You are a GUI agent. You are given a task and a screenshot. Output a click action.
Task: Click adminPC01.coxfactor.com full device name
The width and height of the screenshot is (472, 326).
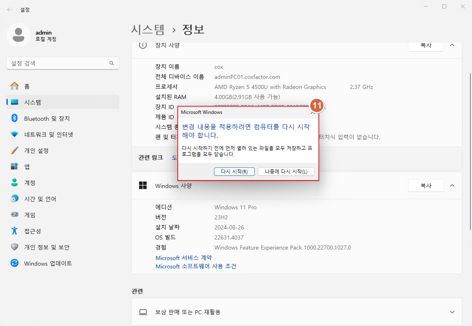pos(247,77)
